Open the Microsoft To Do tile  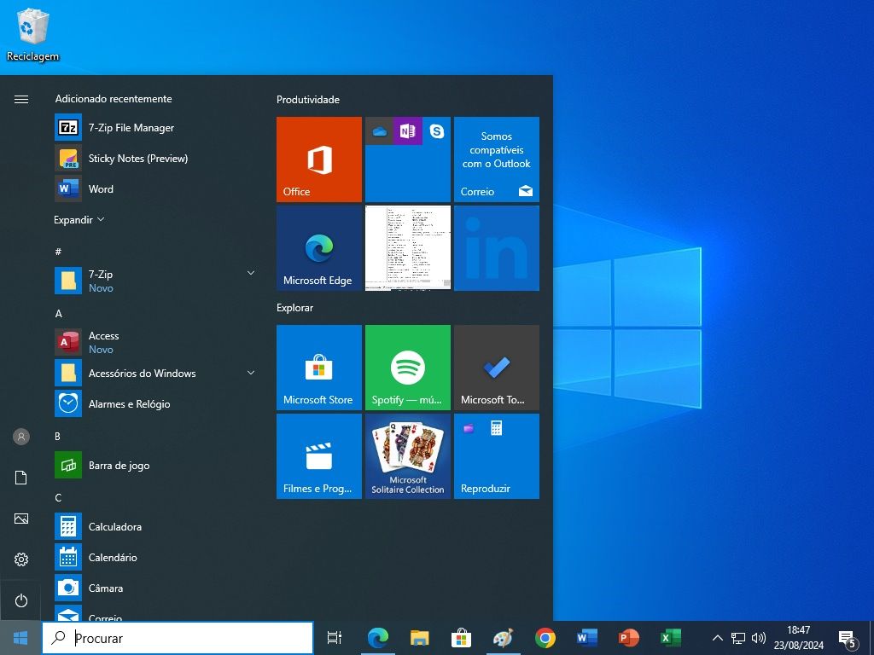pos(497,368)
